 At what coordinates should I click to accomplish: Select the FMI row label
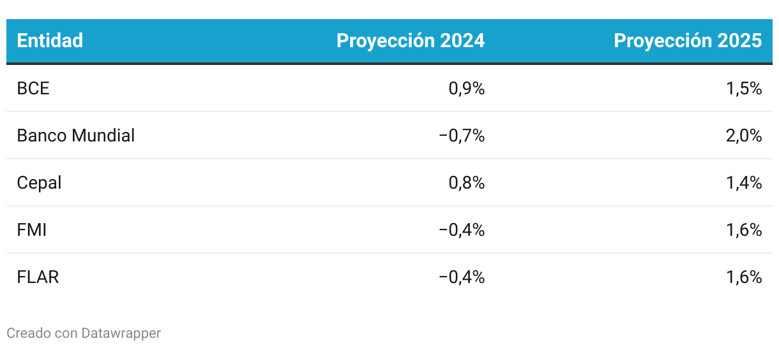click(x=32, y=230)
